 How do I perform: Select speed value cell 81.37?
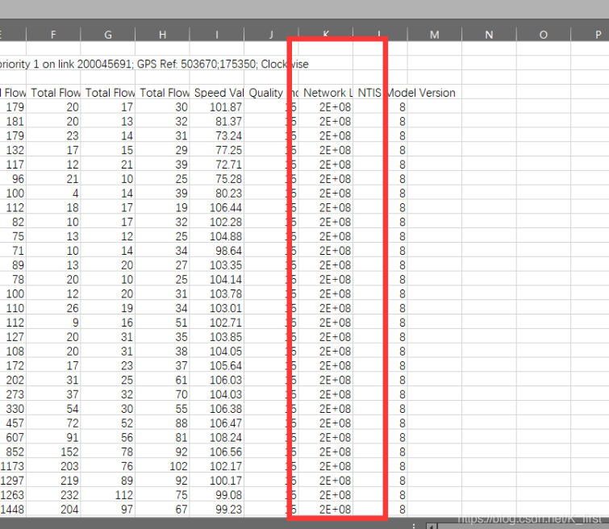point(217,121)
